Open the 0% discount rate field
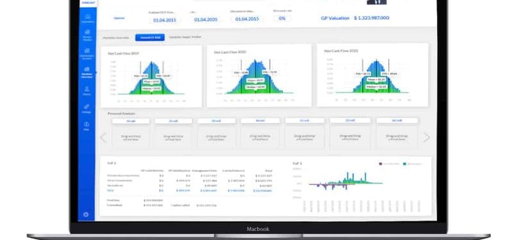The height and width of the screenshot is (240, 530). coord(282,18)
